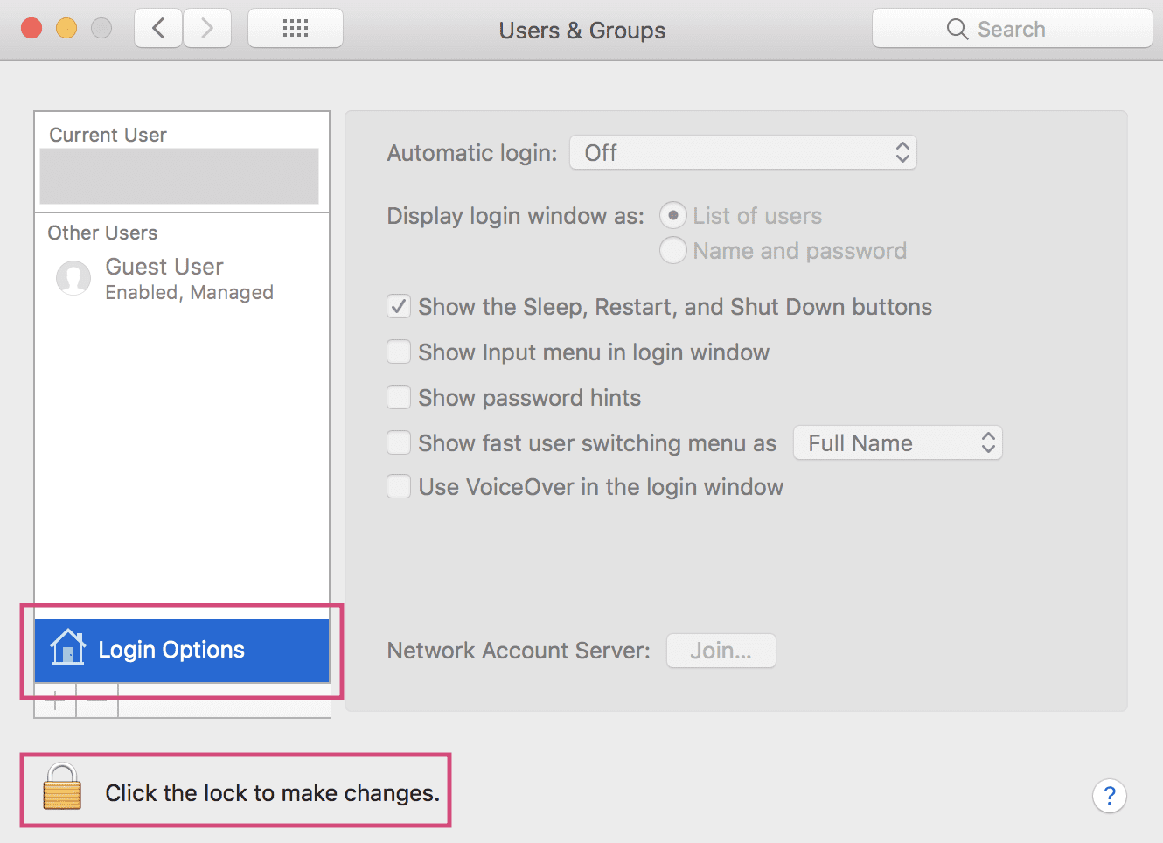
Task: Go forward using the right chevron button
Action: [207, 29]
